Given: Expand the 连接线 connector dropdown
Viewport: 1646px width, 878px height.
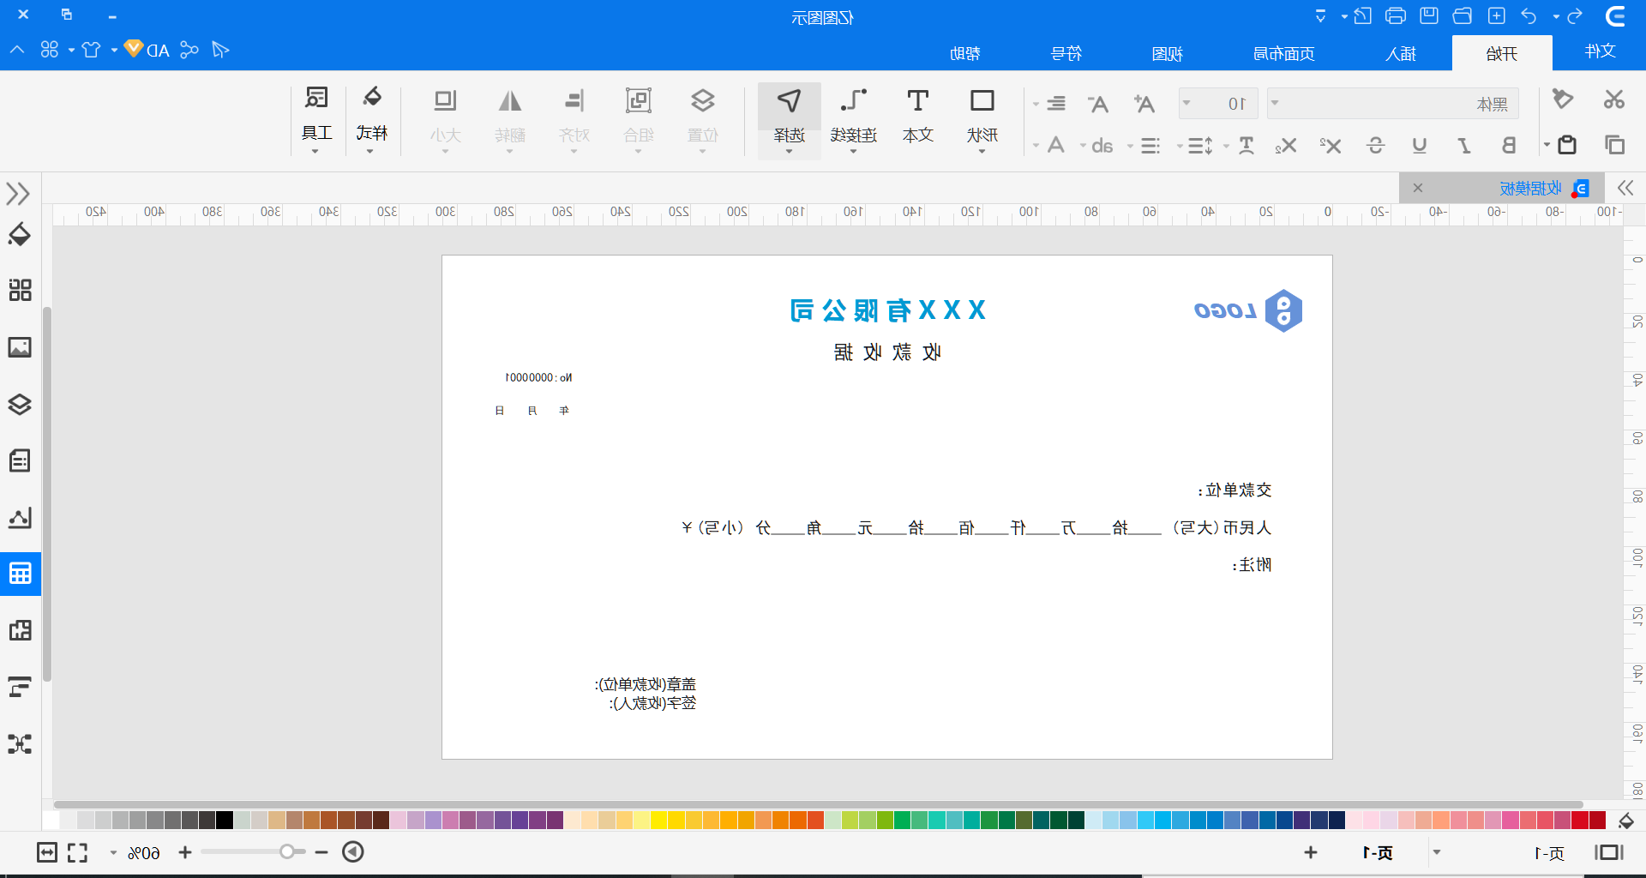Looking at the screenshot, I should (x=853, y=153).
